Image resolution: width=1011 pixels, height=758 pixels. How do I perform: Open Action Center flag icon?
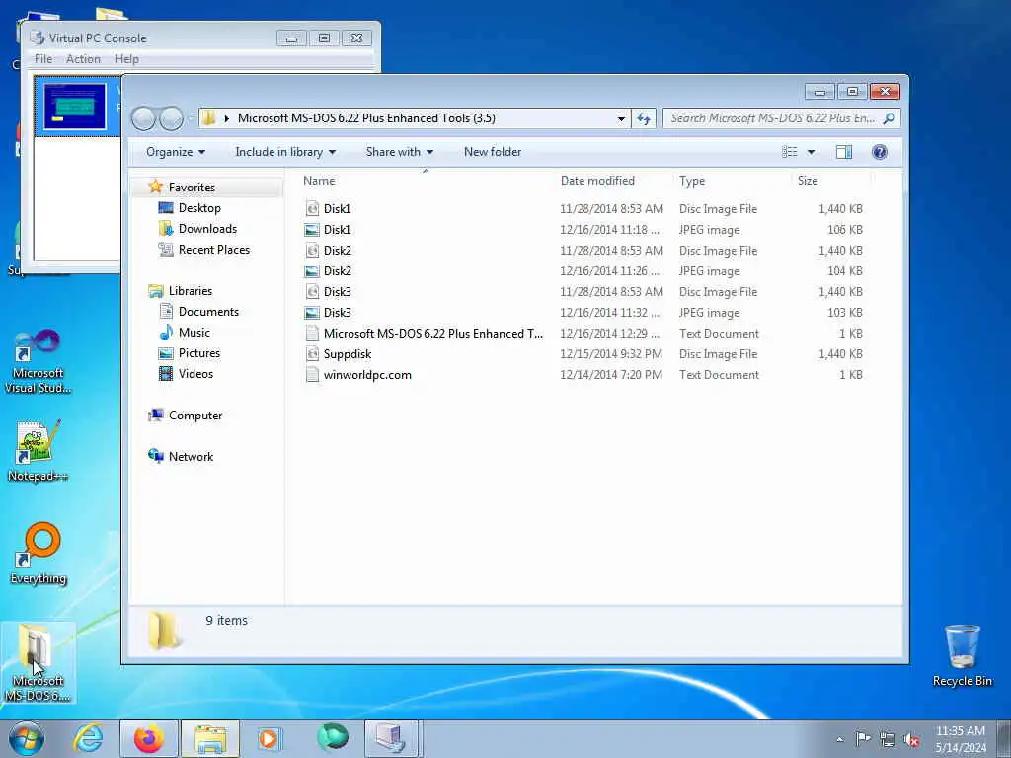pos(863,738)
